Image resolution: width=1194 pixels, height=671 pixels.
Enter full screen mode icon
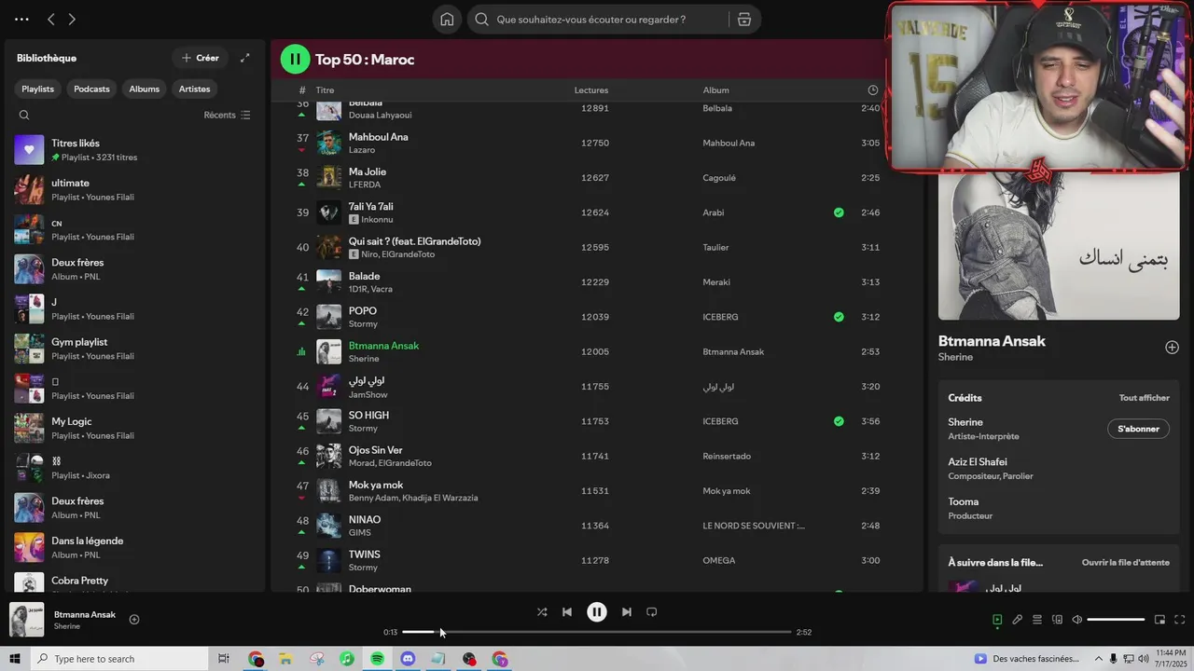click(x=1179, y=620)
